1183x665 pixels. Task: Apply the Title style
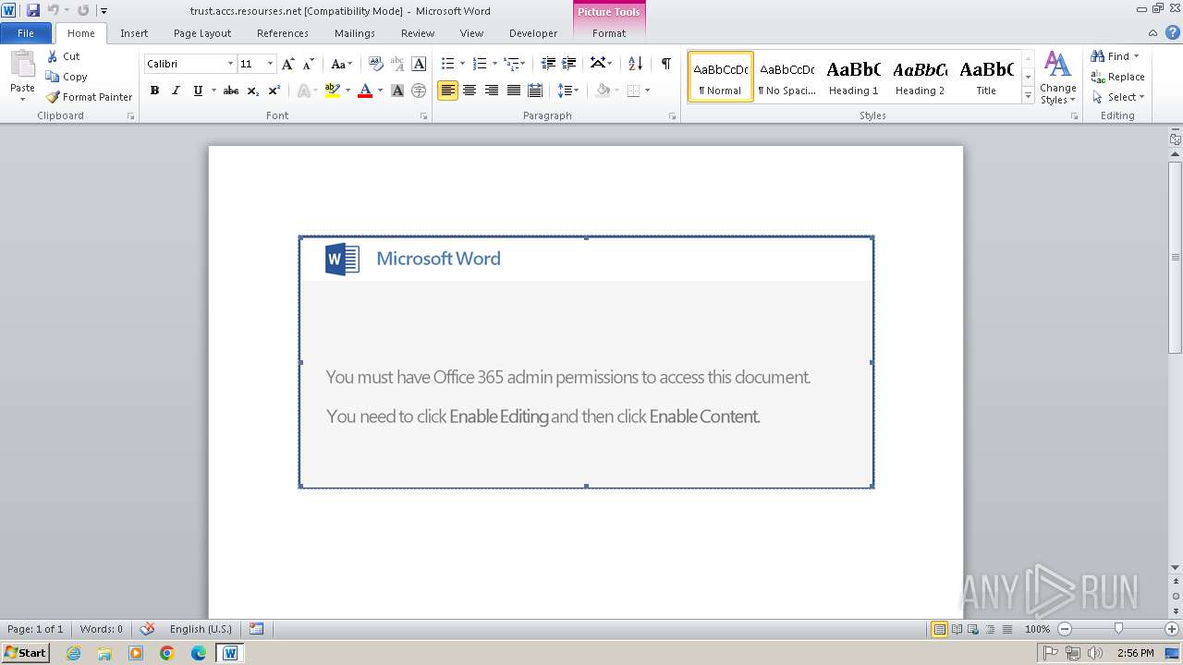[x=986, y=77]
